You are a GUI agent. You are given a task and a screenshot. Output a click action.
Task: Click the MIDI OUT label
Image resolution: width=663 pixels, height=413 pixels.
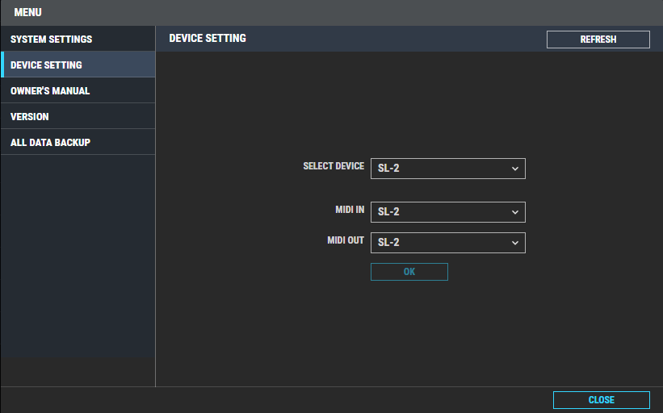pyautogui.click(x=346, y=240)
